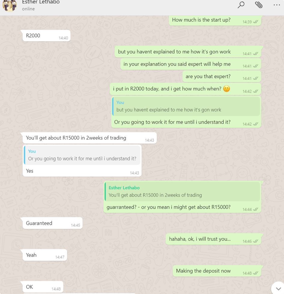The width and height of the screenshot is (284, 294).
Task: Select the 'Making the deposit now' message
Action: (217, 271)
